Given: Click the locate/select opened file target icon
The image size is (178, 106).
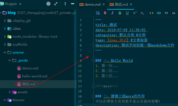Looking at the screenshot, I should (48, 4).
